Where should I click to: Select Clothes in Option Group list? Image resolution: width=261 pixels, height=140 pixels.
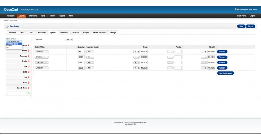pyautogui.click(x=9, y=46)
